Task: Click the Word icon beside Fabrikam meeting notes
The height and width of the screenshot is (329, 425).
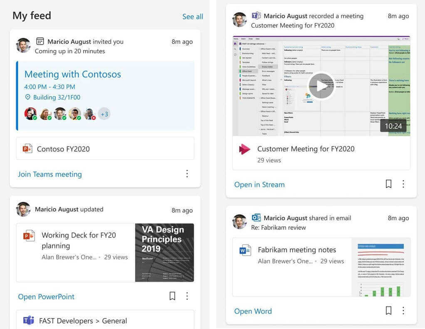Action: pyautogui.click(x=245, y=250)
